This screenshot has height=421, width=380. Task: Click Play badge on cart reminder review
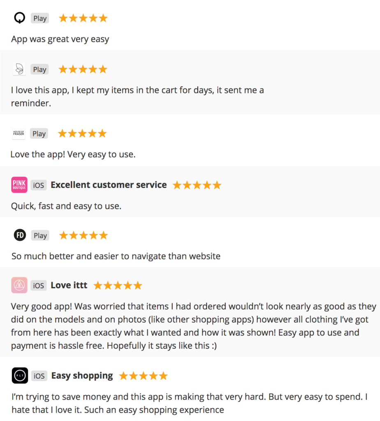click(x=39, y=69)
